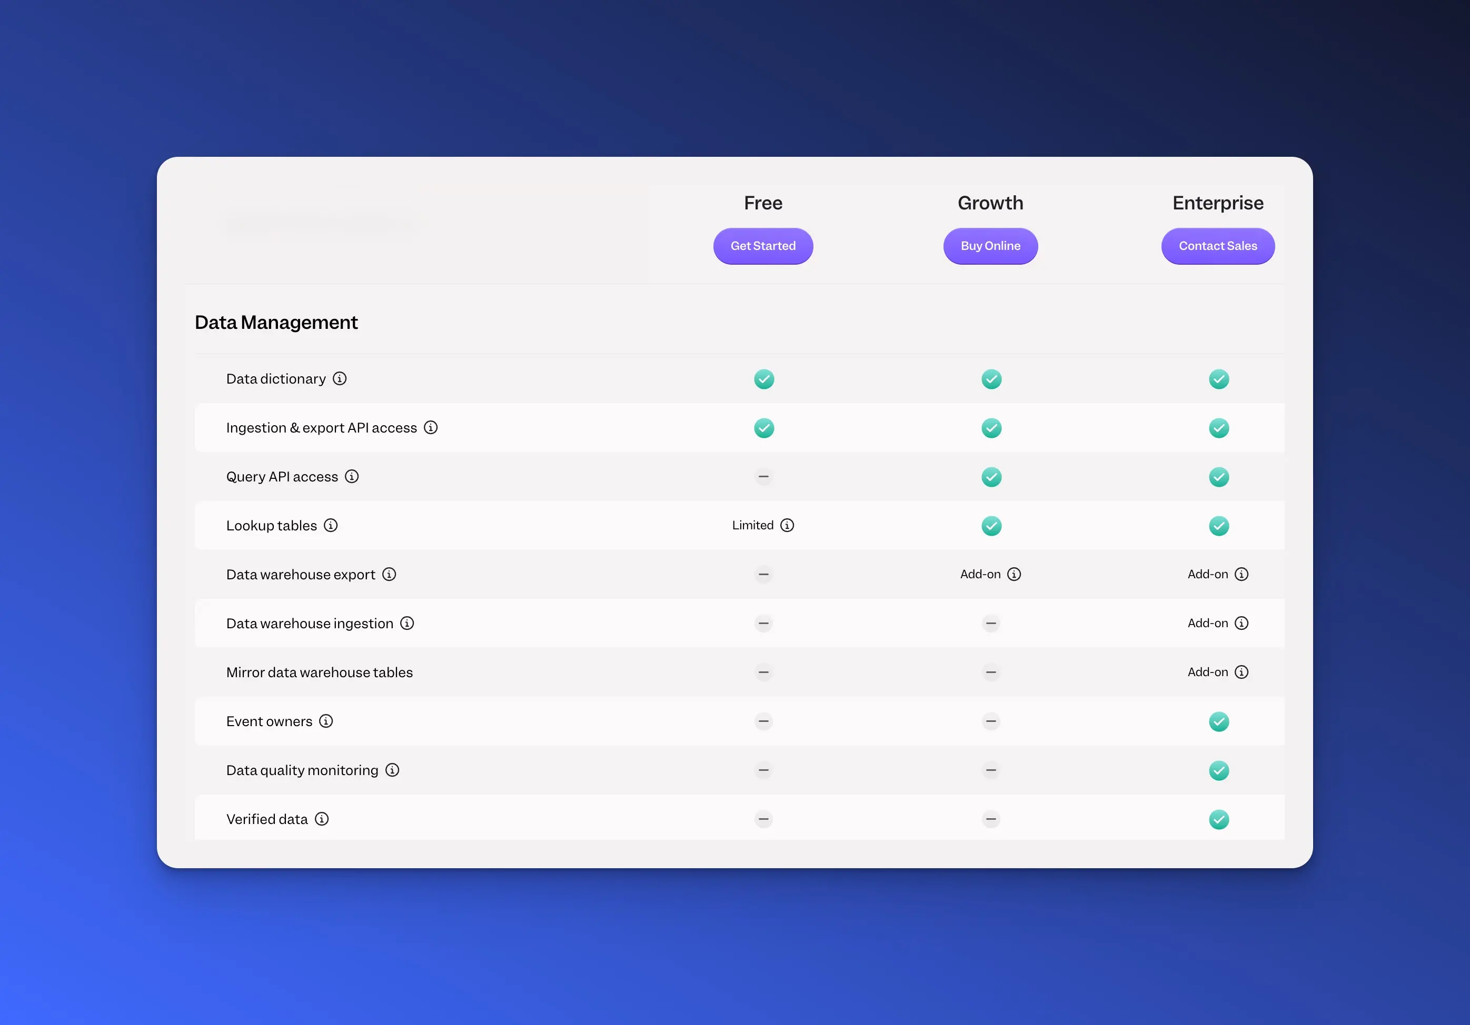Click the Get Started button
The height and width of the screenshot is (1025, 1470).
click(x=762, y=246)
